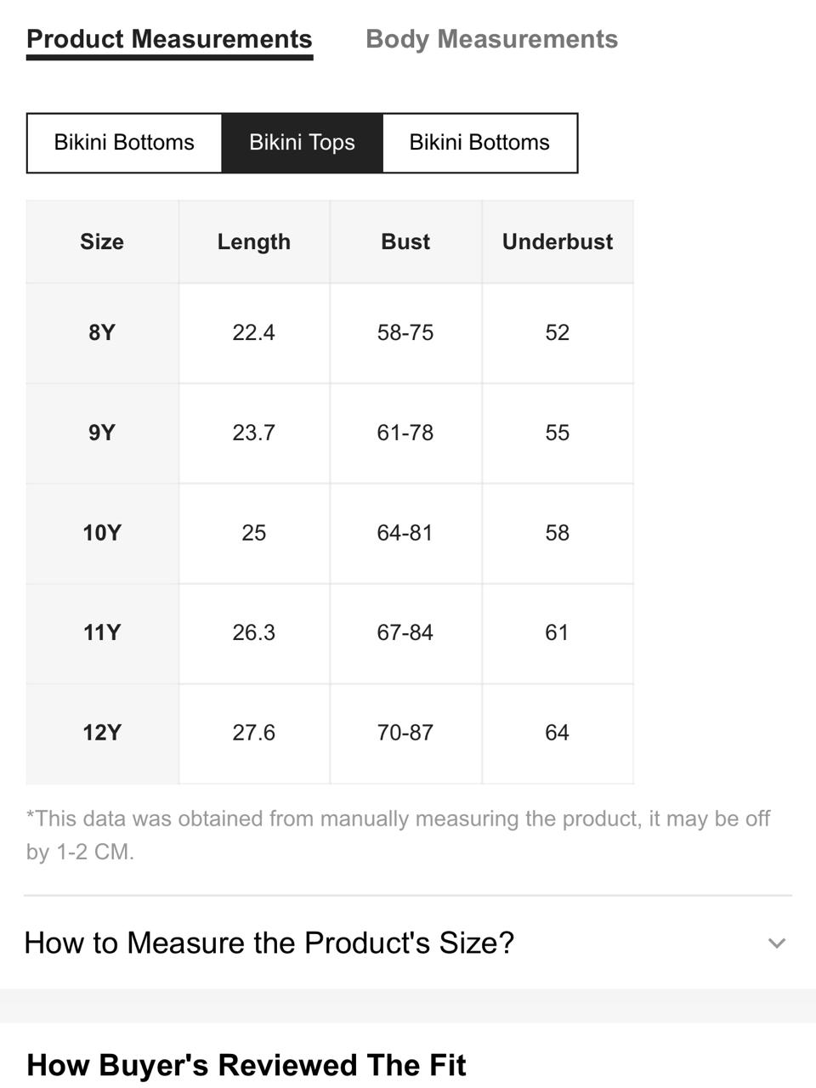
Task: Click the Length column header
Action: pyautogui.click(x=254, y=241)
